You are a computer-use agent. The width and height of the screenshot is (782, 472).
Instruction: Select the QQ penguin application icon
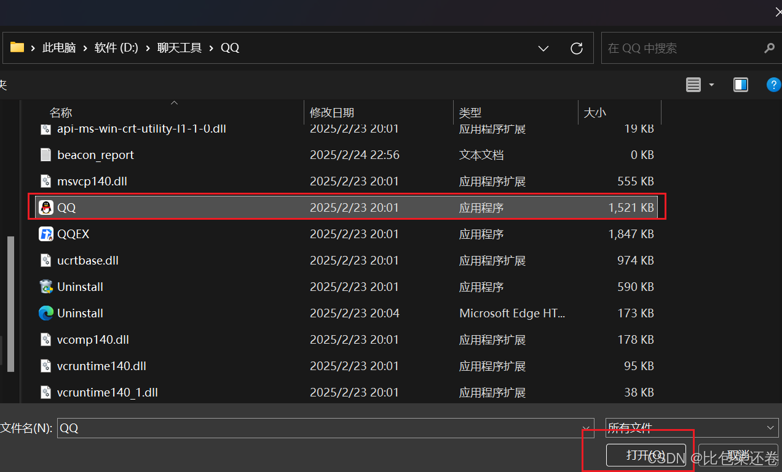click(46, 207)
